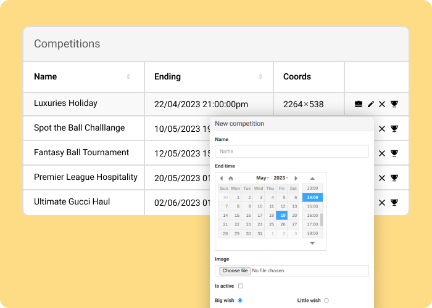Select the Little wish radio button
The image size is (432, 308).
[x=326, y=300]
